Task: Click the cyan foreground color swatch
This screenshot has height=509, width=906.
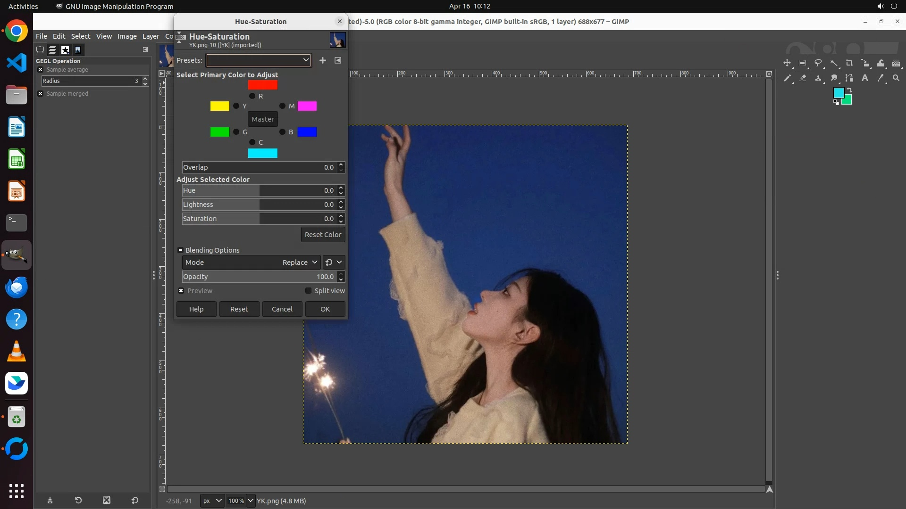Action: (x=839, y=93)
